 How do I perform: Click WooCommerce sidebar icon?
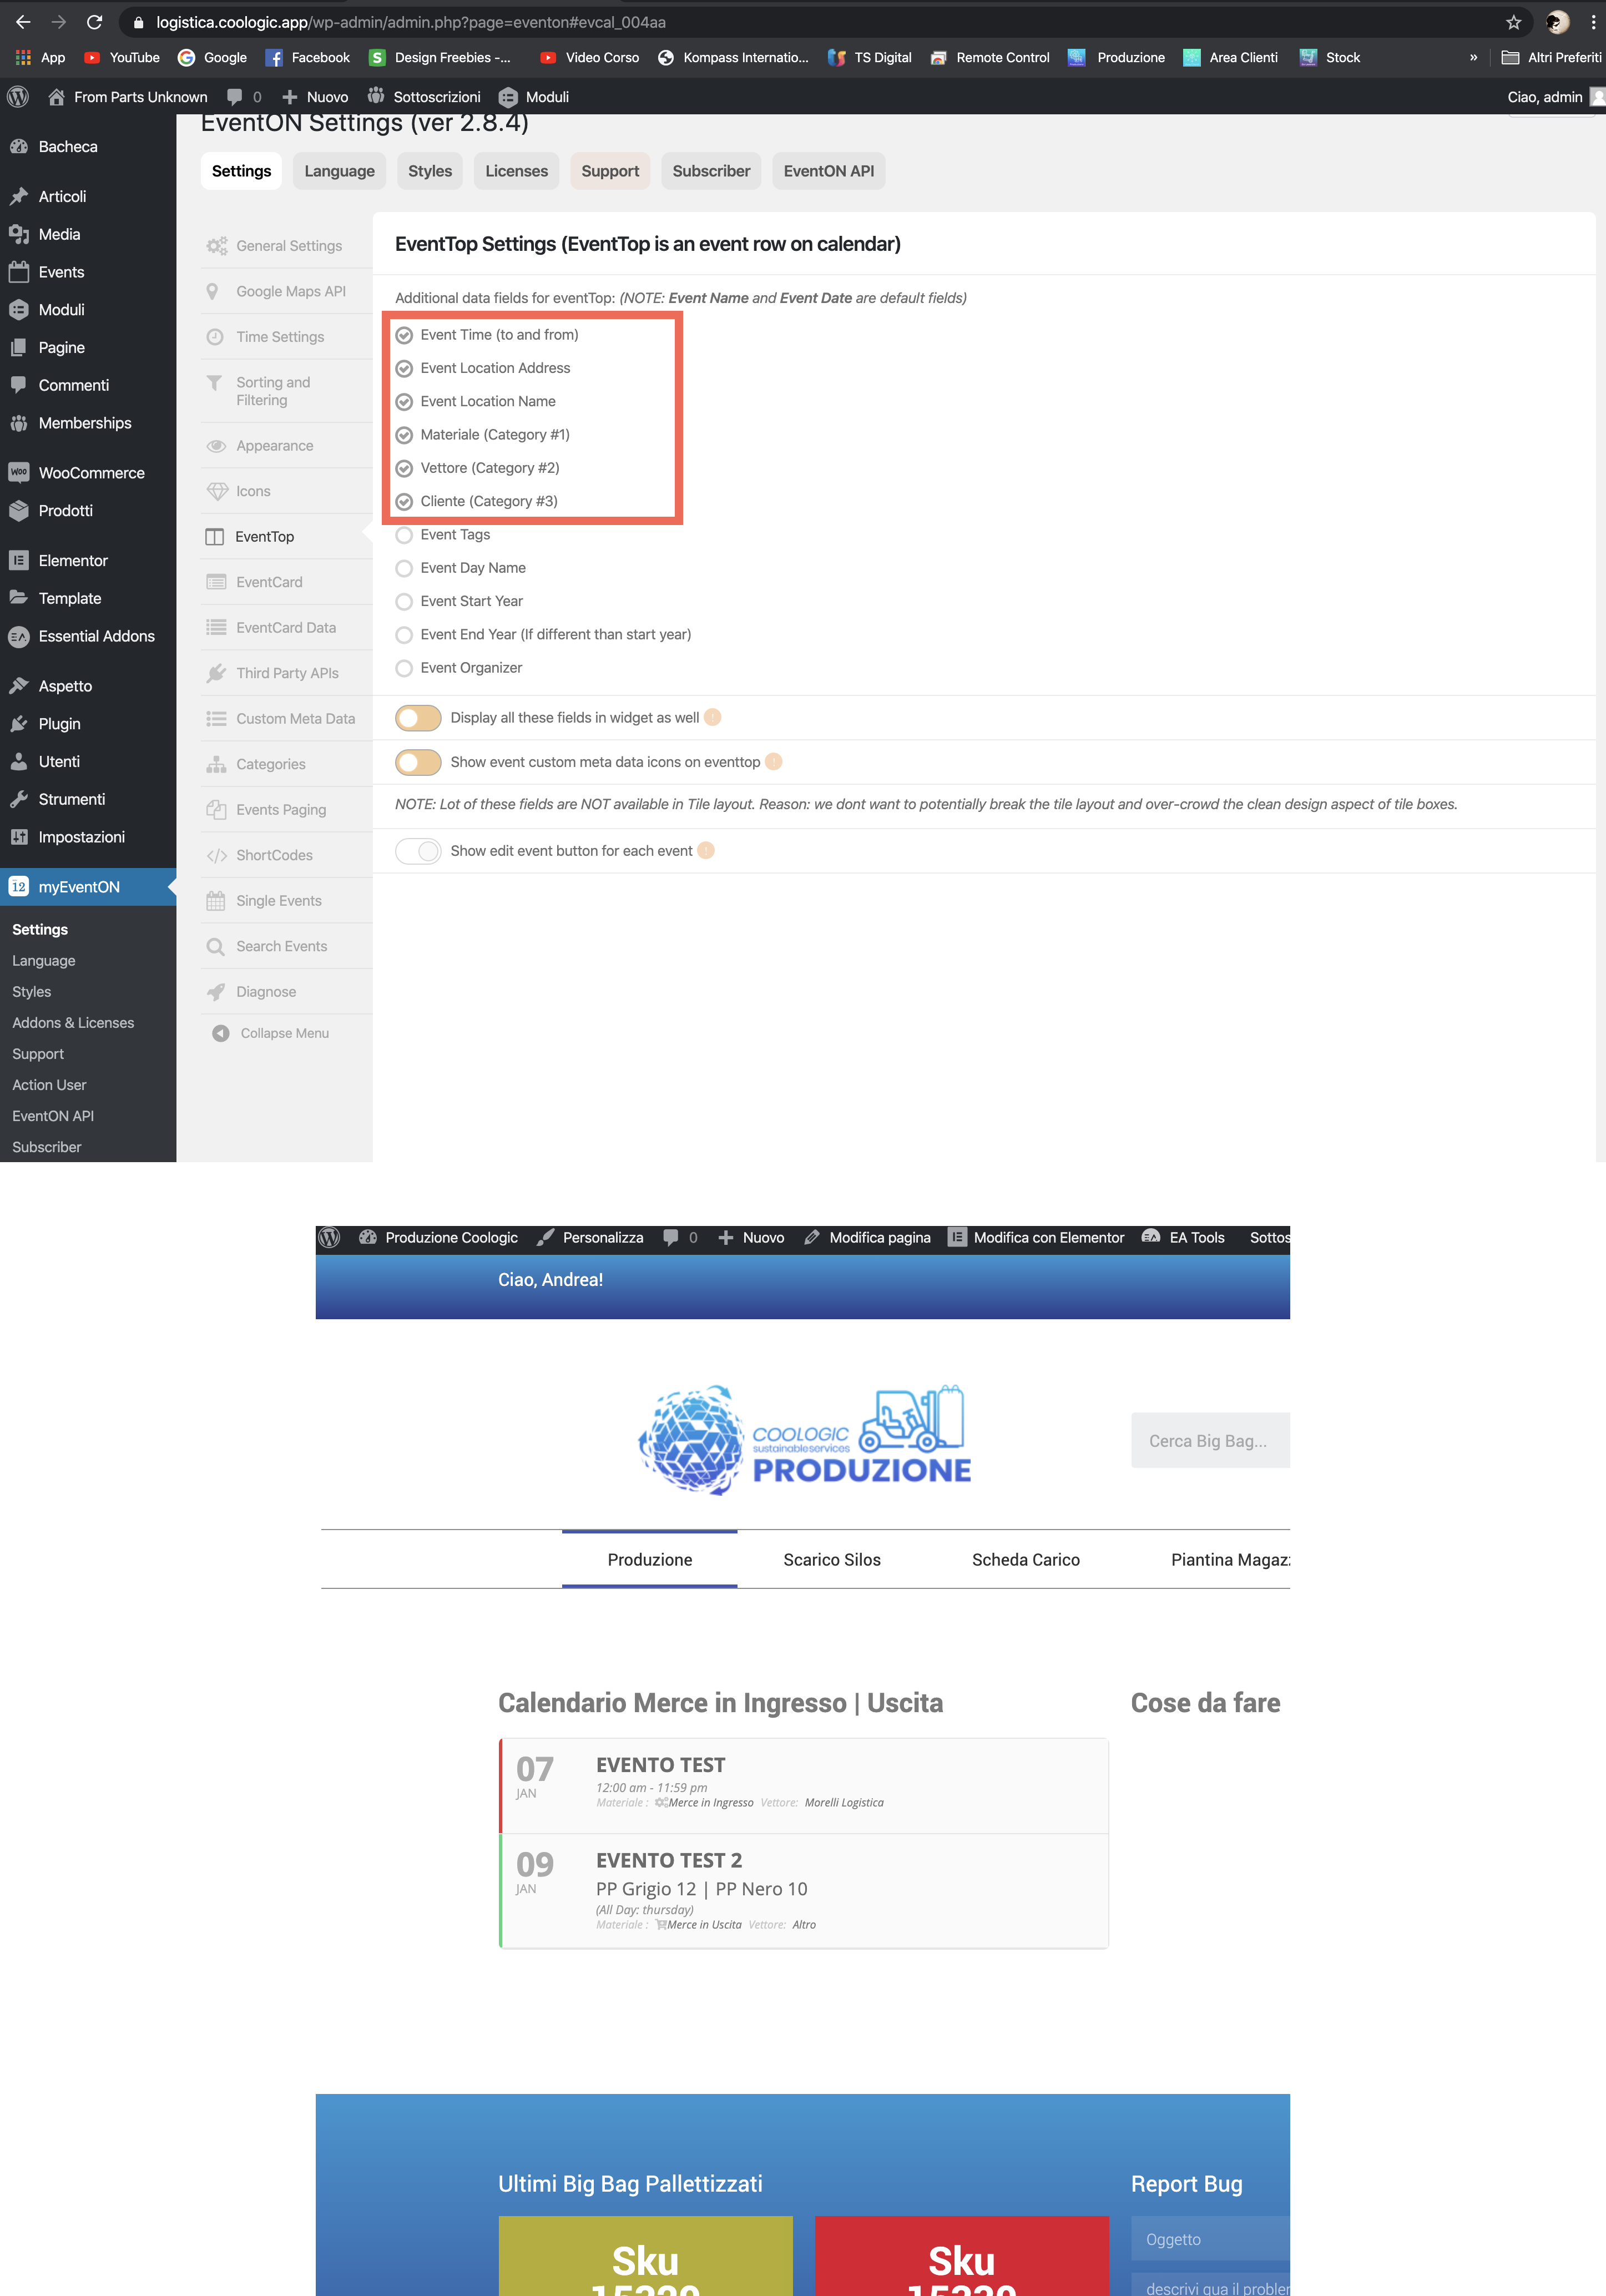coord(19,473)
